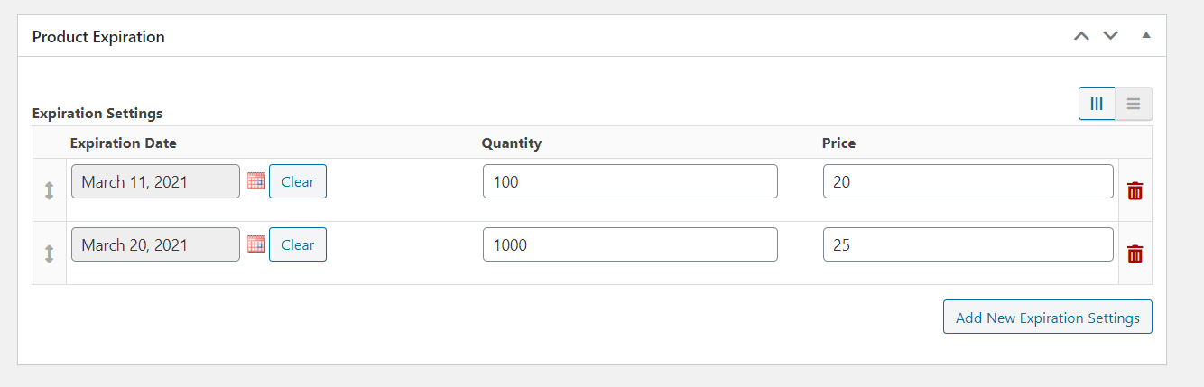Select the March 20, 2021 date field

[155, 244]
